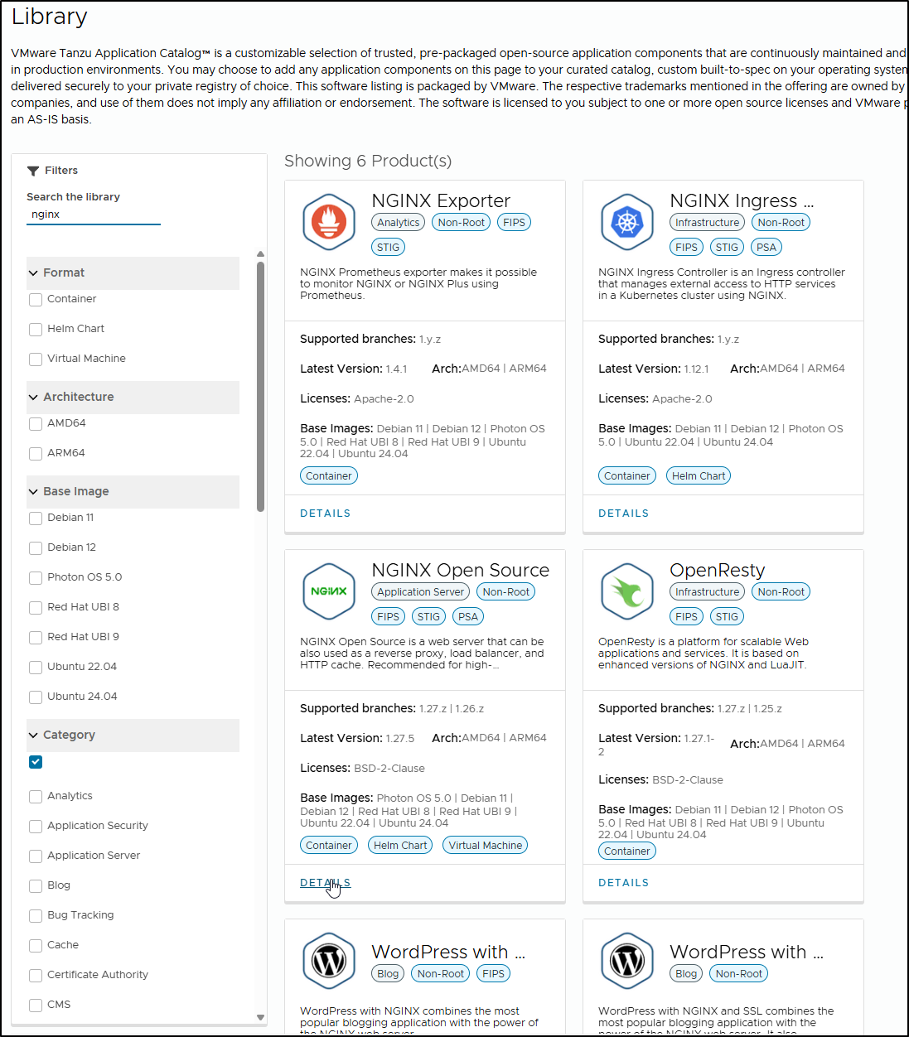The height and width of the screenshot is (1037, 909).
Task: Check the ARM64 architecture checkbox
Action: 36,454
